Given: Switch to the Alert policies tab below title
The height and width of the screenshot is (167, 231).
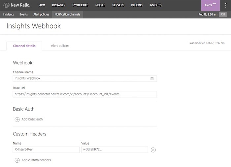Looking at the screenshot, I should [x=60, y=46].
